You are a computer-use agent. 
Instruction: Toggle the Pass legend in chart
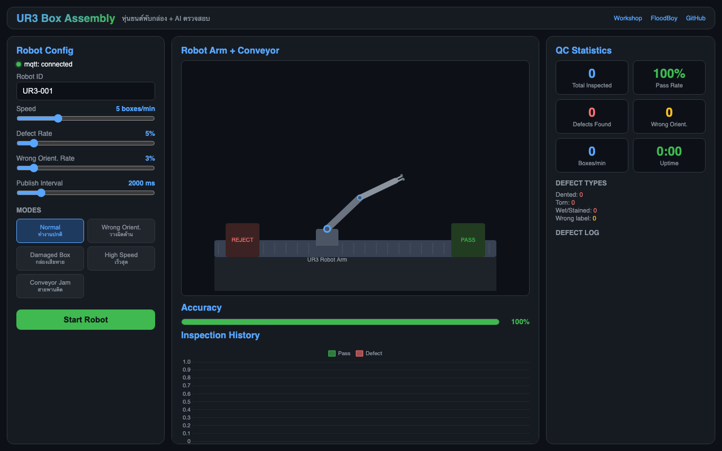[x=339, y=353]
